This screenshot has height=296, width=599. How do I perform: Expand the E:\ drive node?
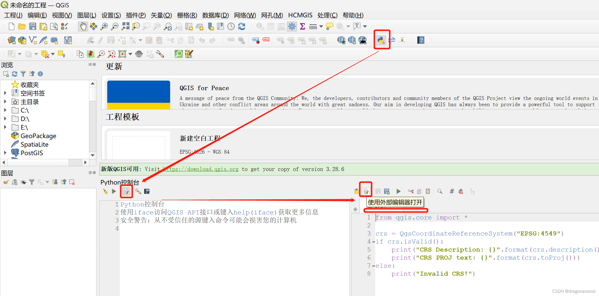pos(5,127)
